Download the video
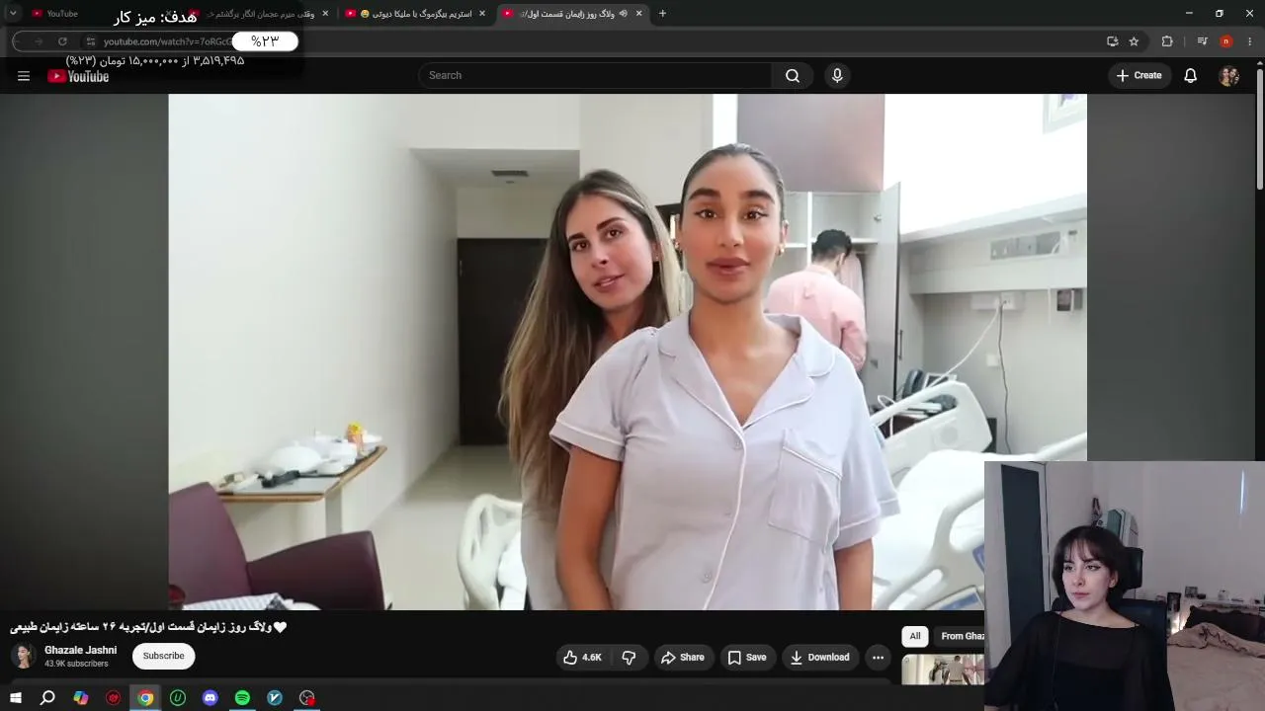Viewport: 1265px width, 711px height. [820, 658]
